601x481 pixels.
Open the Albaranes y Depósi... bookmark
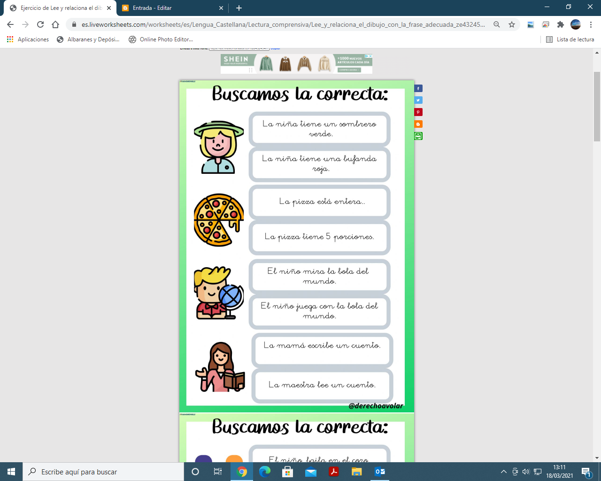(x=88, y=39)
